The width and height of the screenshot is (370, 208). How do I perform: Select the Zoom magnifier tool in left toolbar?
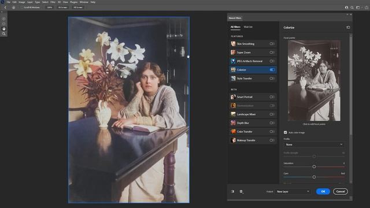point(4,34)
